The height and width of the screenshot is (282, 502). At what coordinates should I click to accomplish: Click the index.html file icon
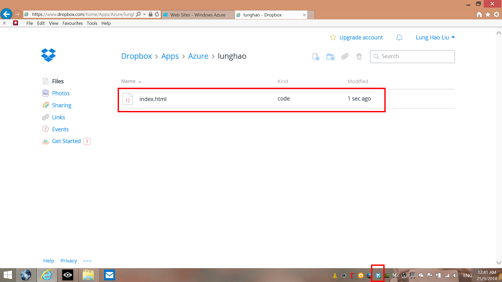pyautogui.click(x=128, y=99)
